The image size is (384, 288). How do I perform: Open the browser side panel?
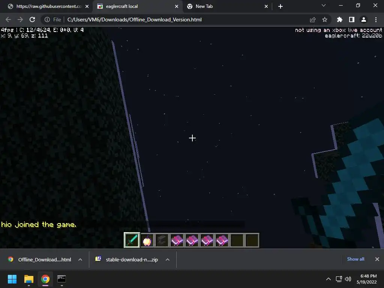pyautogui.click(x=352, y=19)
